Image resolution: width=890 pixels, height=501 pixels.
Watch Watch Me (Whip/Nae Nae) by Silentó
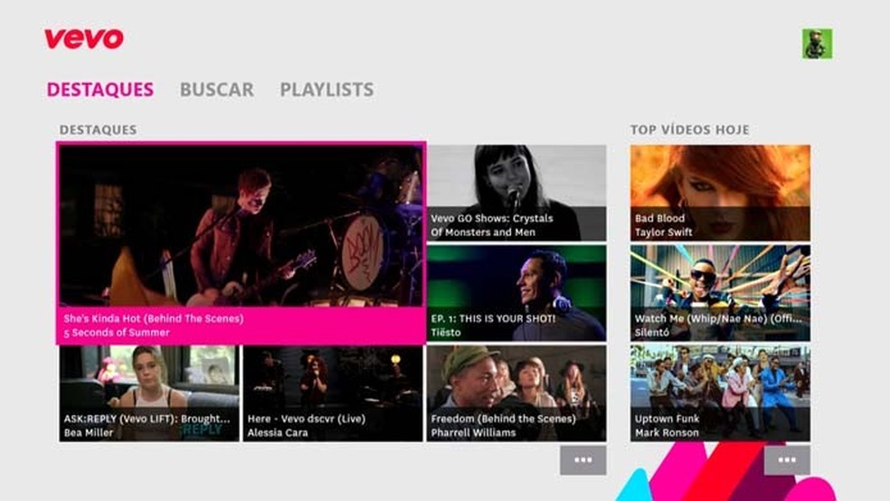[720, 293]
